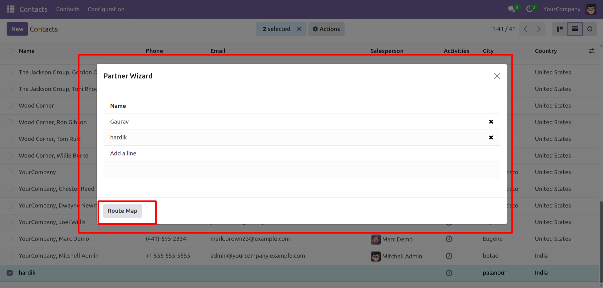Go to the next page of contacts
This screenshot has height=288, width=603.
pyautogui.click(x=539, y=29)
